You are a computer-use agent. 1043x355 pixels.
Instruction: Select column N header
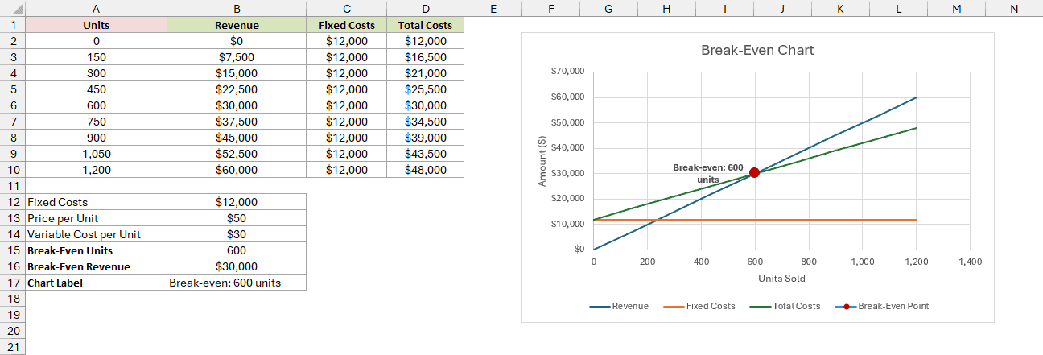click(x=1013, y=8)
